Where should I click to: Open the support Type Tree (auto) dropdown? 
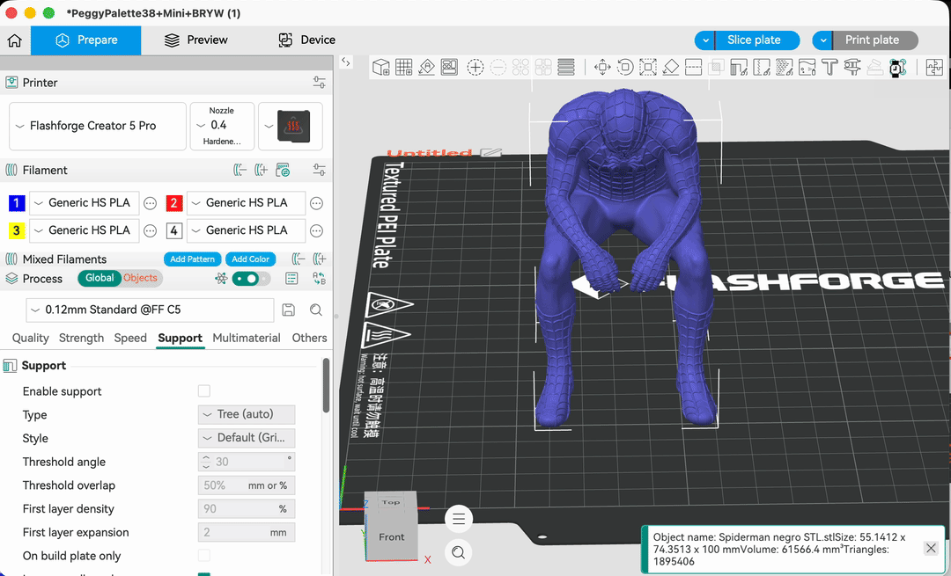tap(247, 414)
